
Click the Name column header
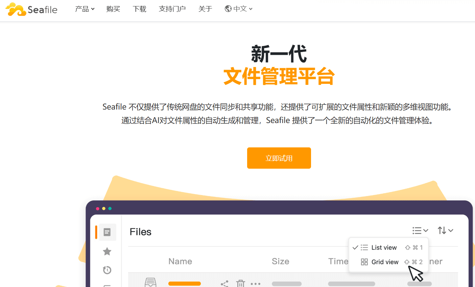pyautogui.click(x=180, y=261)
